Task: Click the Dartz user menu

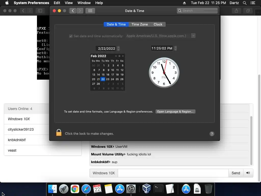Action: tap(234, 3)
